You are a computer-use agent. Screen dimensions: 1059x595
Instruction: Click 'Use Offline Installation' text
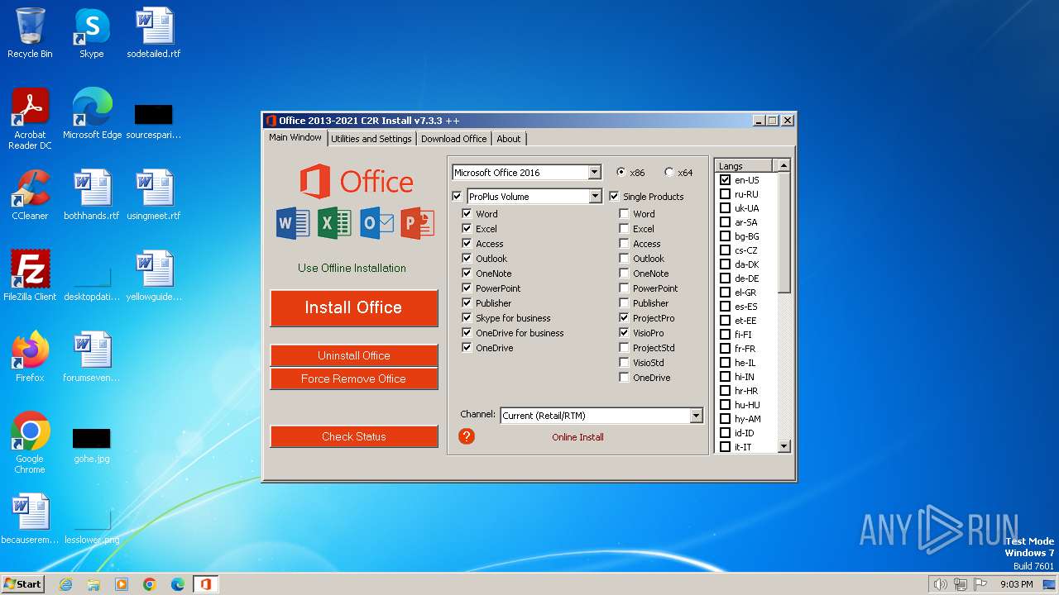pos(352,268)
